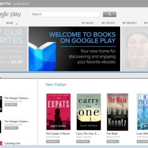Click buy button under The Mask

(x=113, y=141)
